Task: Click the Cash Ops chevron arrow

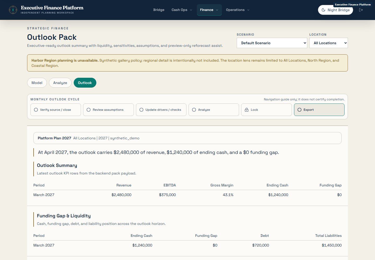Action: coord(191,10)
